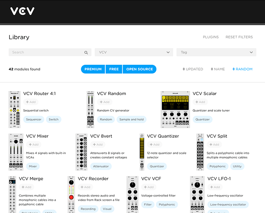
Task: Open the VCV Scalar module thumbnail
Action: pos(175,109)
